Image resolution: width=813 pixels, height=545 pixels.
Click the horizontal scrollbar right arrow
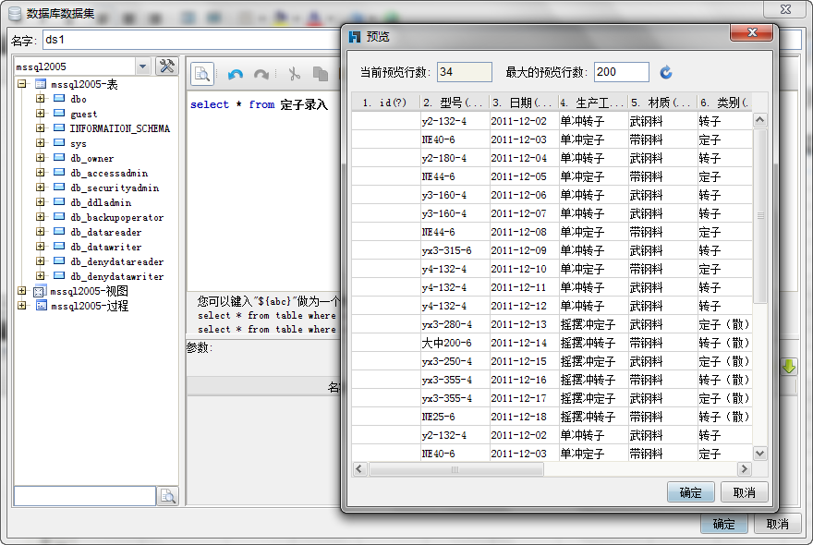pos(745,469)
